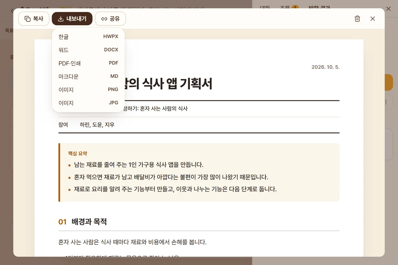Click the bullet 재료로 요리를 알려 주는 line
The height and width of the screenshot is (265, 398).
point(175,189)
